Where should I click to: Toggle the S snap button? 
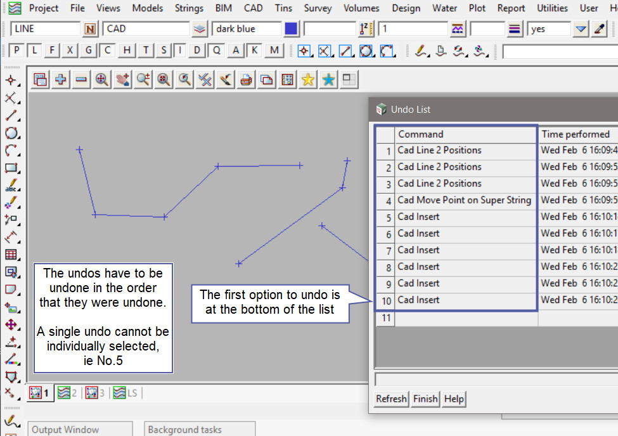(x=164, y=51)
